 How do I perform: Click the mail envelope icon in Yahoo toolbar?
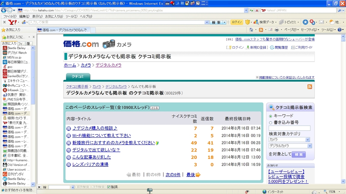[322, 22]
